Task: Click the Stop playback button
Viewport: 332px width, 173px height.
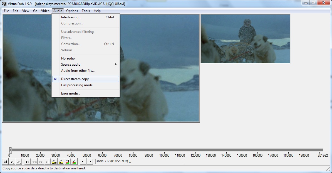Action: (6, 162)
